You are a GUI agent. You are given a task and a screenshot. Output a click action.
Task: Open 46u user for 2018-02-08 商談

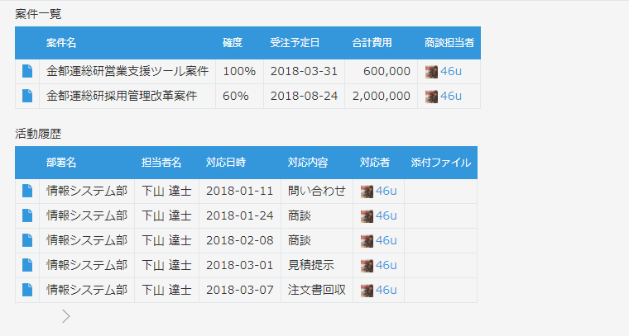tap(386, 240)
